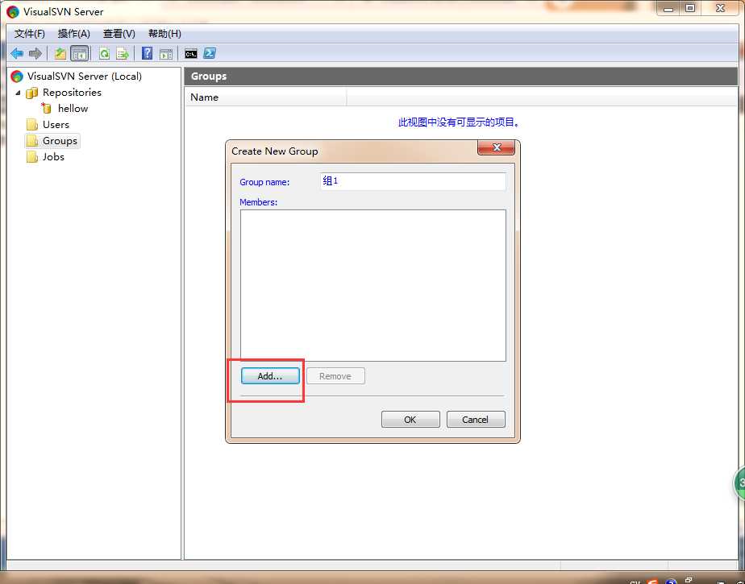The image size is (745, 584).
Task: Open the 操作(A) menu
Action: pos(73,34)
